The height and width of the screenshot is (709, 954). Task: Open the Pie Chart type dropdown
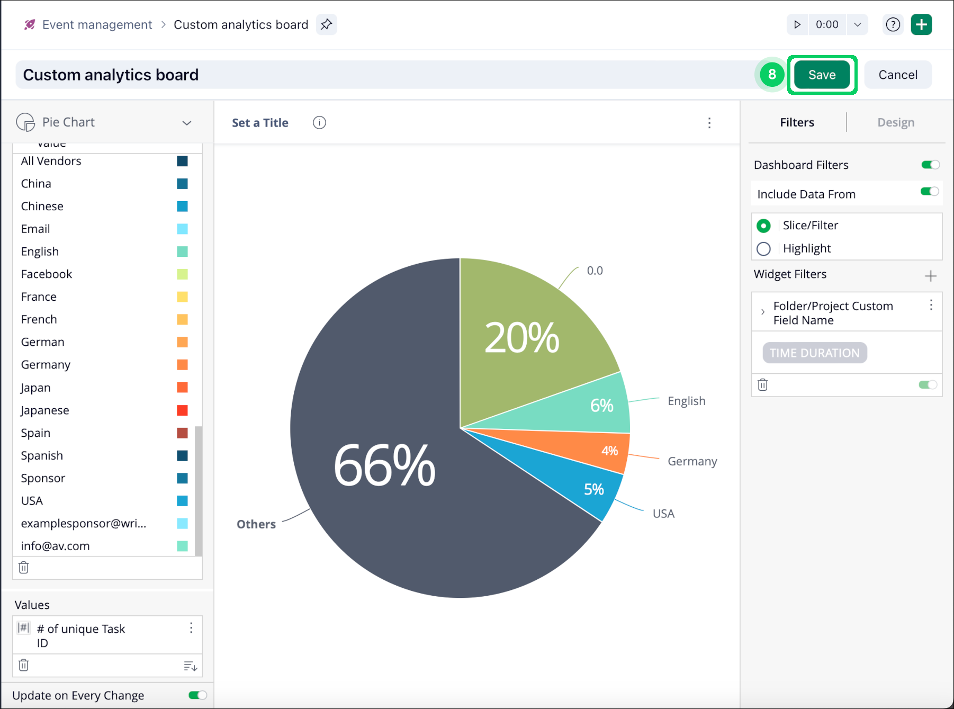click(186, 123)
